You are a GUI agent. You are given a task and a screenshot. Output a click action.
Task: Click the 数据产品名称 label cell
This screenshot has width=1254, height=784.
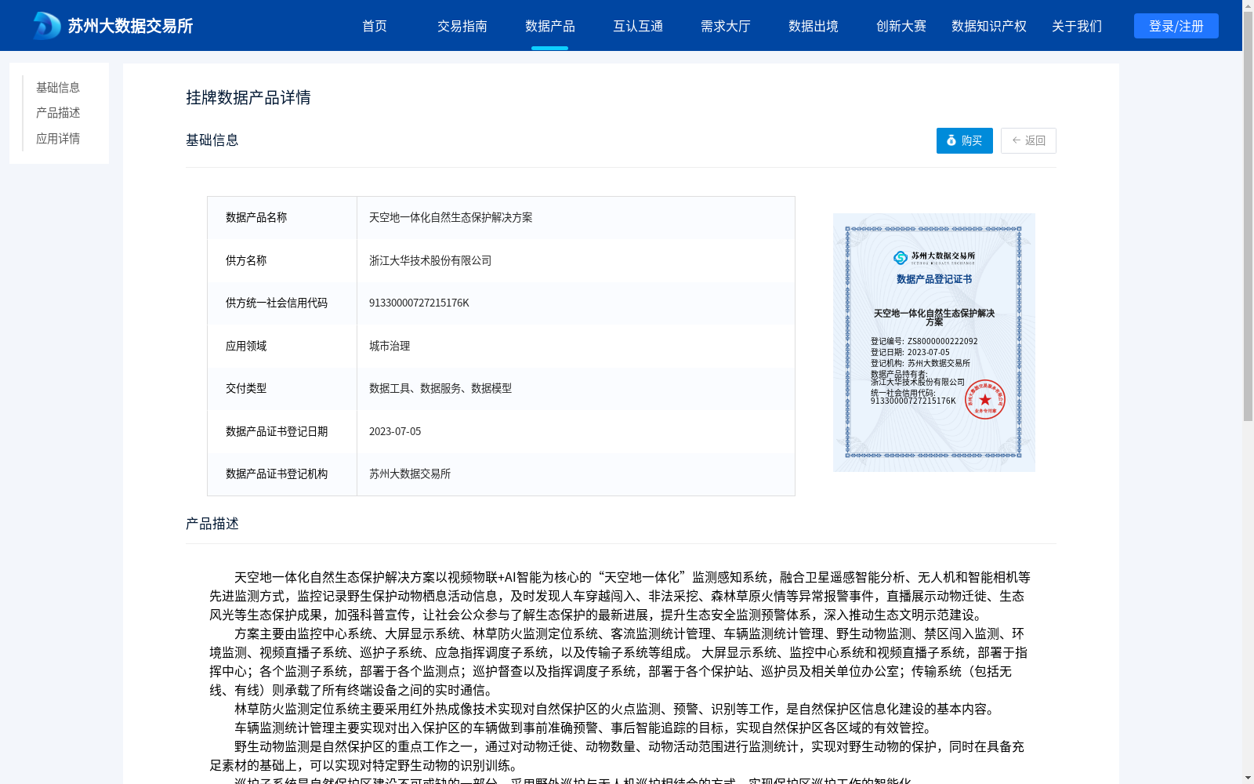(x=282, y=217)
